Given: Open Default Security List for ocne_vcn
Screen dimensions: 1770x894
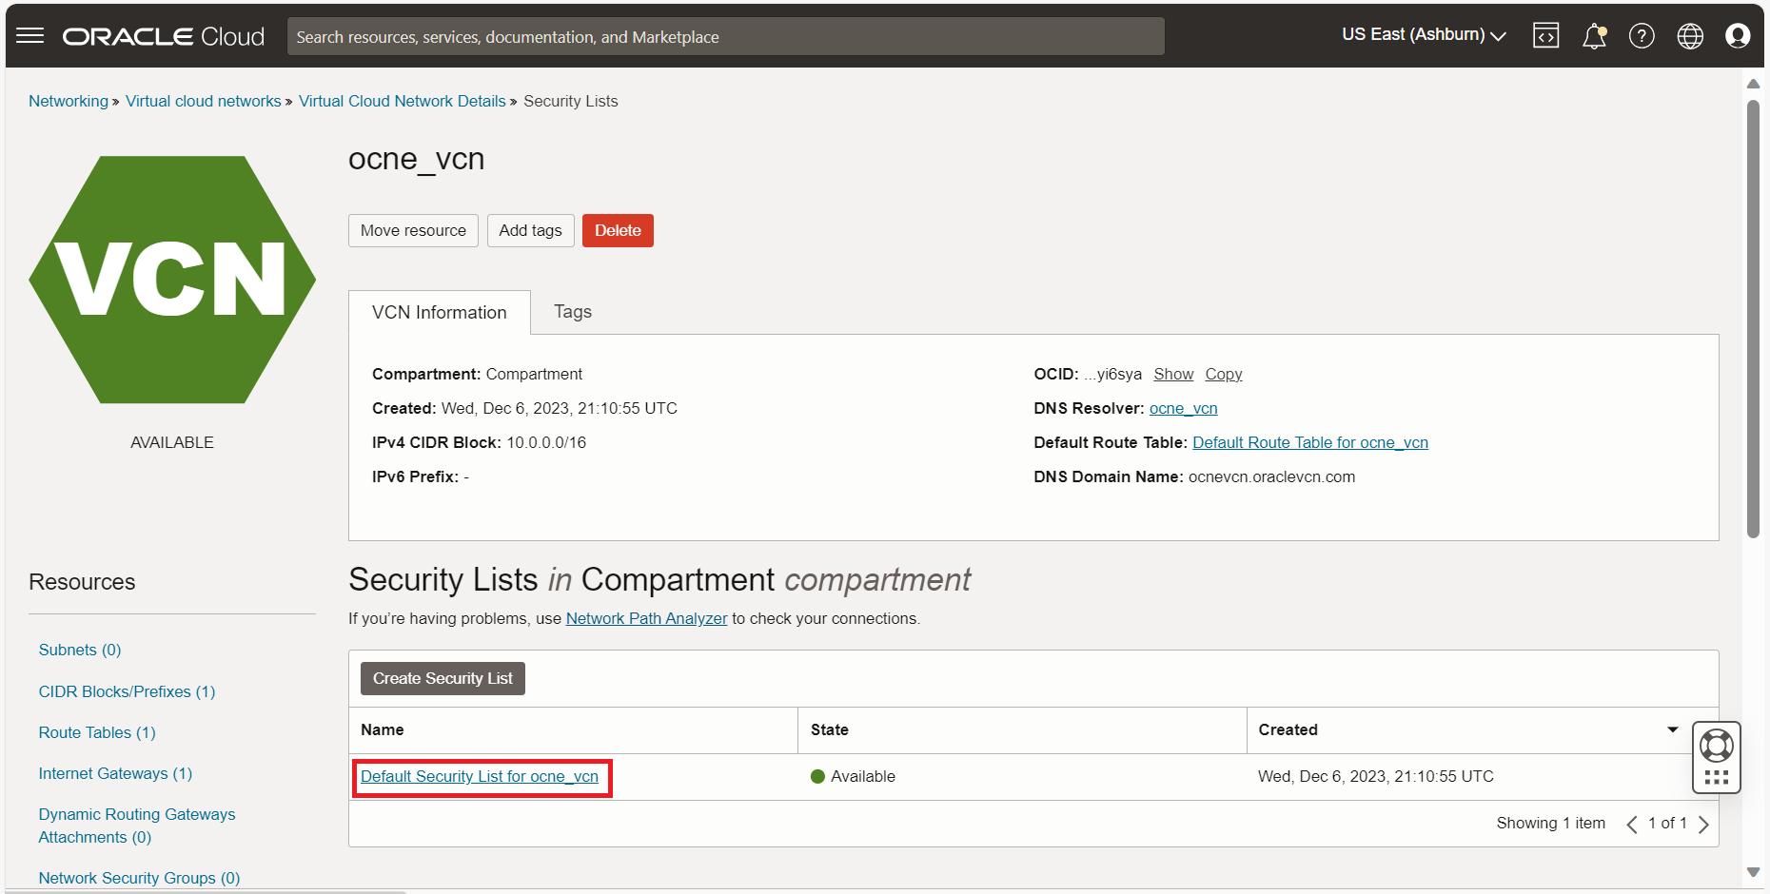Looking at the screenshot, I should pyautogui.click(x=480, y=776).
